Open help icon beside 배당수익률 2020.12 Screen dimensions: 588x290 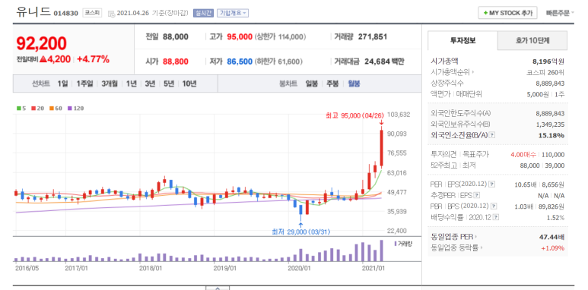click(497, 217)
